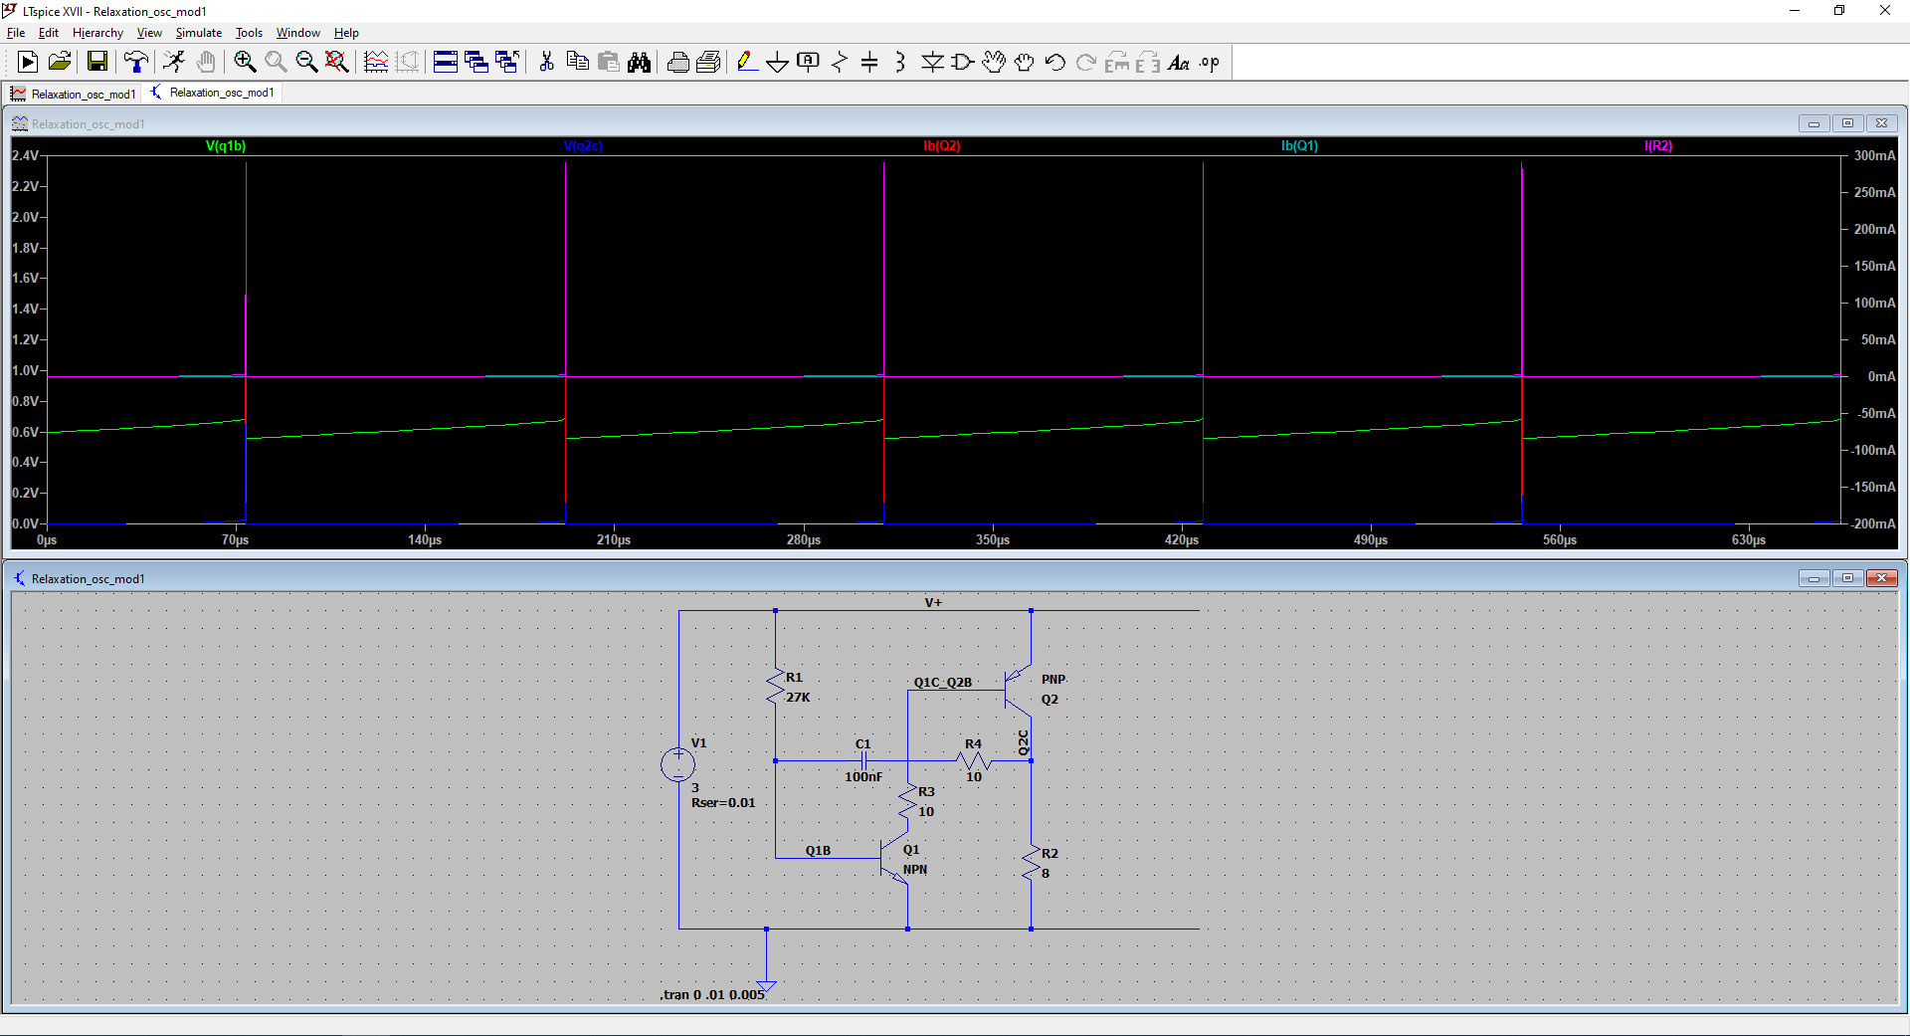The height and width of the screenshot is (1036, 1910).
Task: Select the Resistor placement tool
Action: 840,62
